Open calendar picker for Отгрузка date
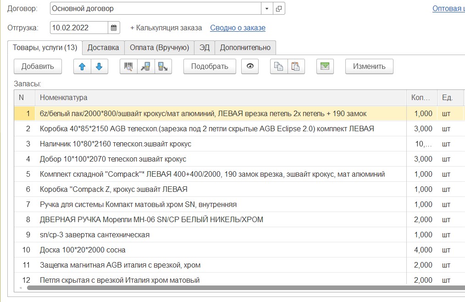This screenshot has height=302, width=465. pos(114,28)
